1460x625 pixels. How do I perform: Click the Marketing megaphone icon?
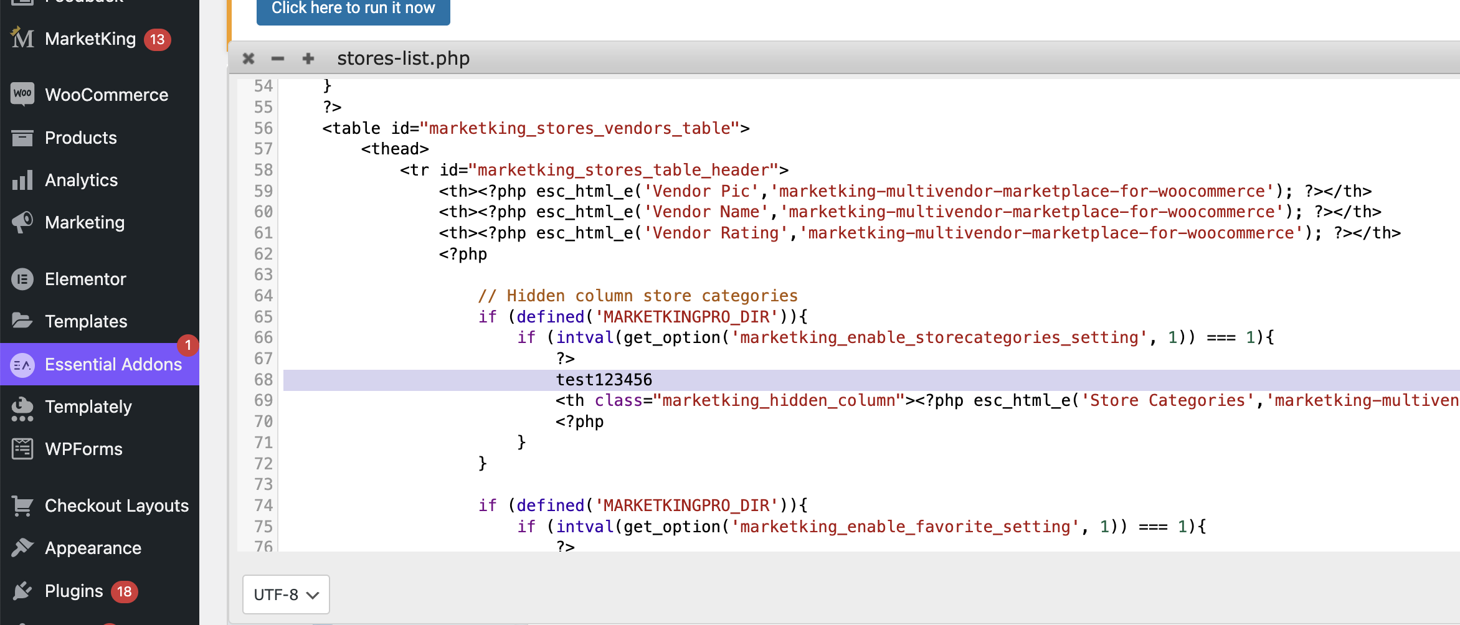22,222
